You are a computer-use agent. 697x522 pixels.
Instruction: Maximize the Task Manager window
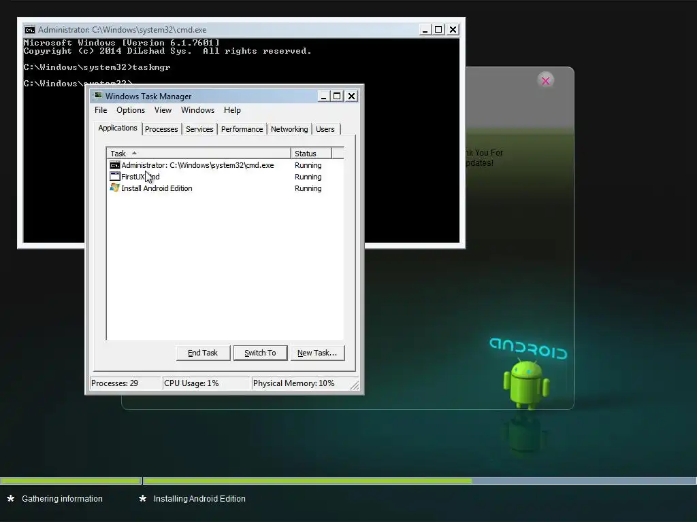pyautogui.click(x=337, y=97)
